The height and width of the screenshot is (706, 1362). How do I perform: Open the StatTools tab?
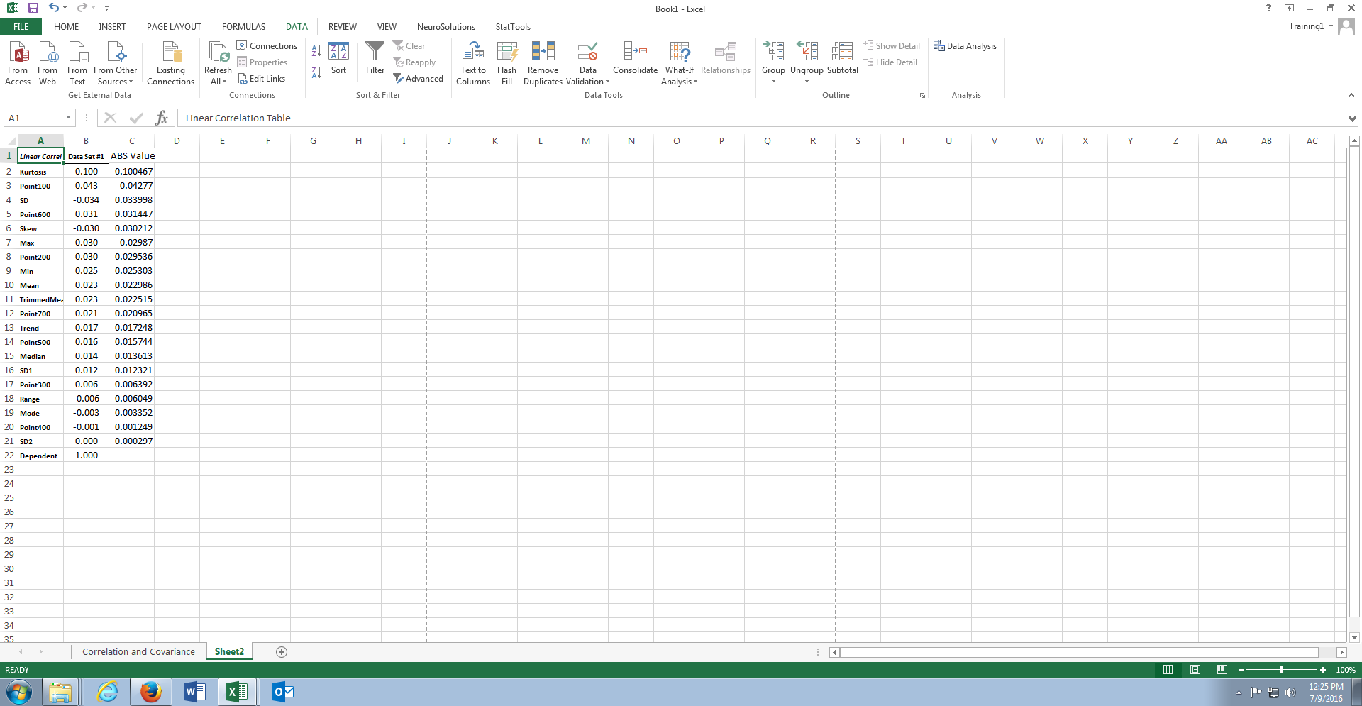pos(513,27)
